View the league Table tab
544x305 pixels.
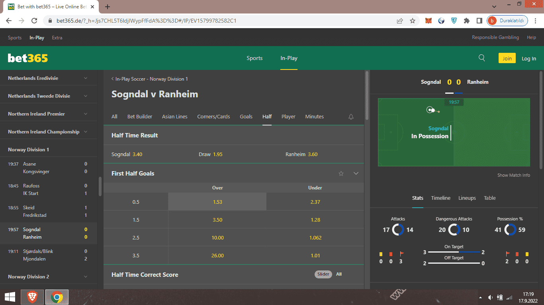pyautogui.click(x=490, y=198)
